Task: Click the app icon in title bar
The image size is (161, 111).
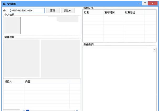Action: click(x=4, y=4)
